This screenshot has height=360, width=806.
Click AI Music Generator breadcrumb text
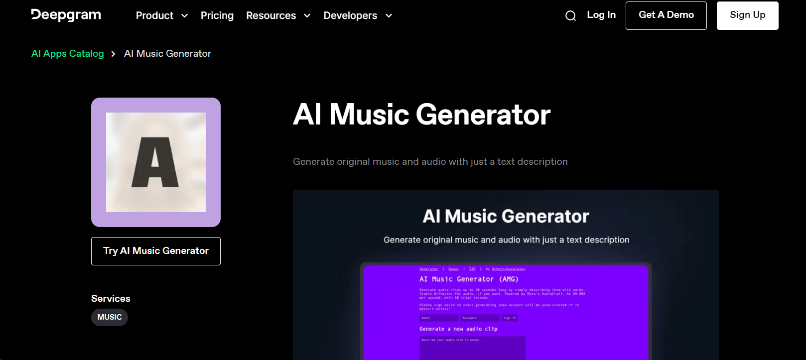click(167, 53)
